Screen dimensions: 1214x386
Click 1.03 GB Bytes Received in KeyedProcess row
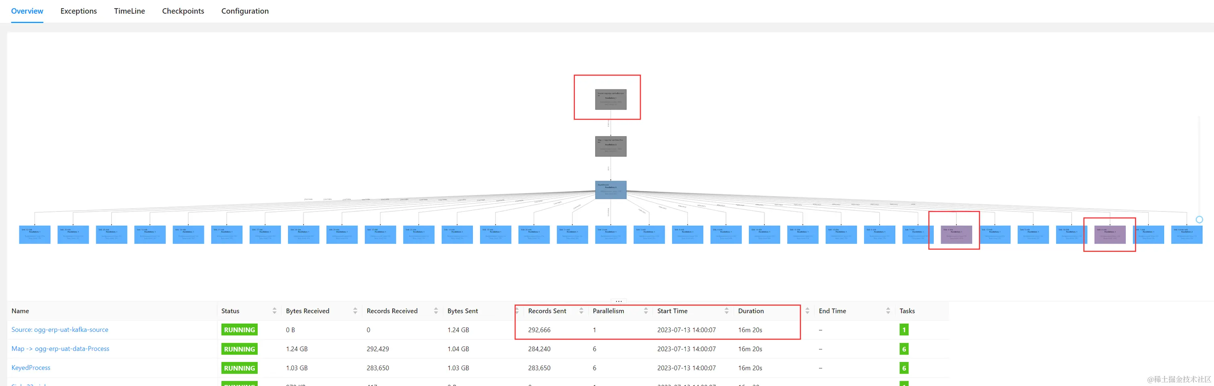point(296,368)
